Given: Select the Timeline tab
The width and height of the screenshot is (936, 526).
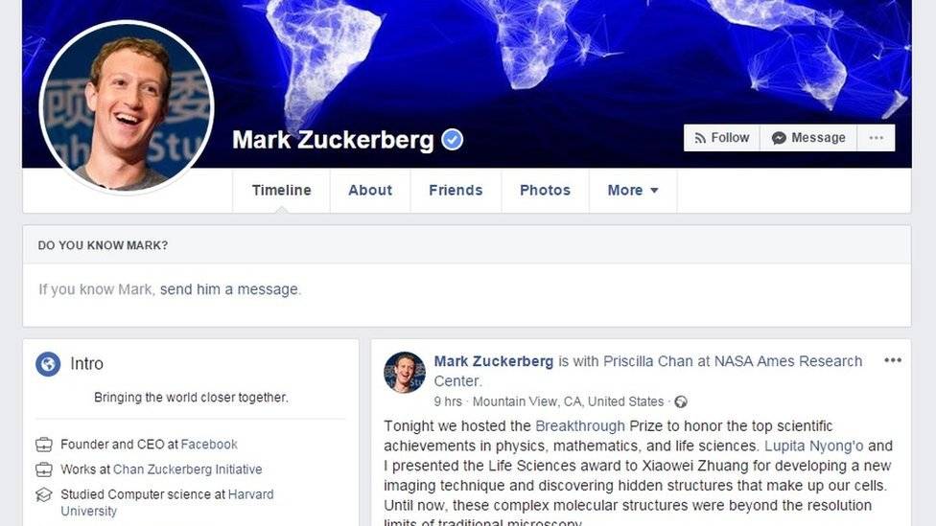Looking at the screenshot, I should tap(281, 191).
